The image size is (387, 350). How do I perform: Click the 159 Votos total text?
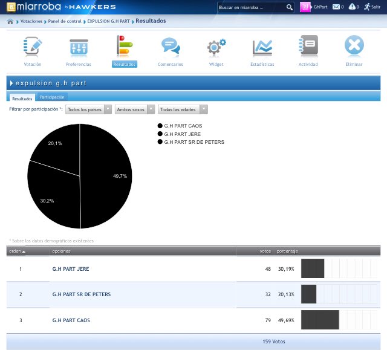[x=274, y=342]
